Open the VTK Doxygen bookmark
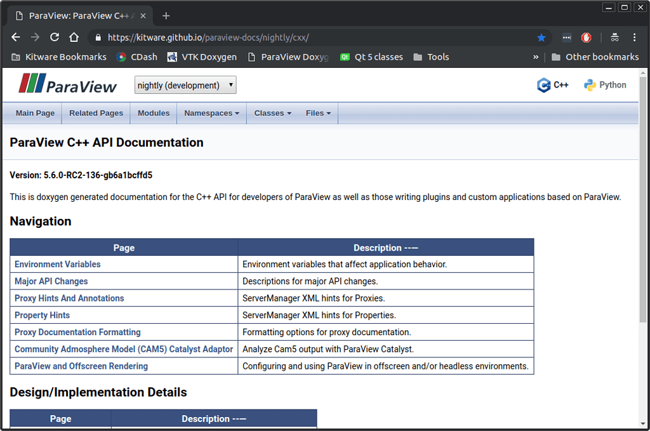Viewport: 650px width, 431px height. tap(202, 57)
